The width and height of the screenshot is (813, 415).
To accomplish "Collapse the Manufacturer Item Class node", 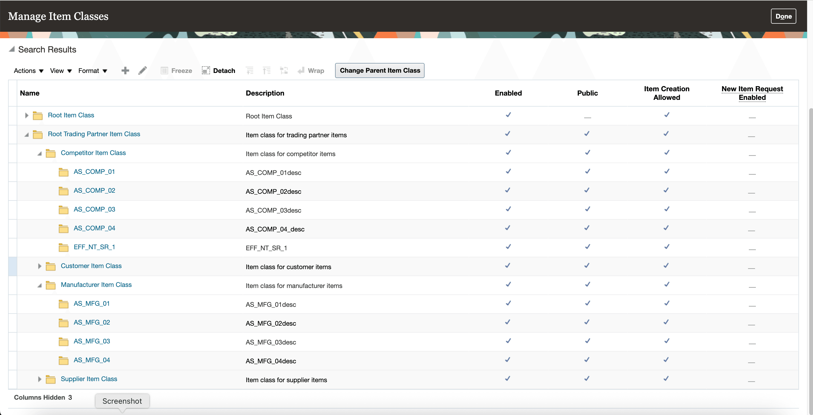I will (39, 286).
